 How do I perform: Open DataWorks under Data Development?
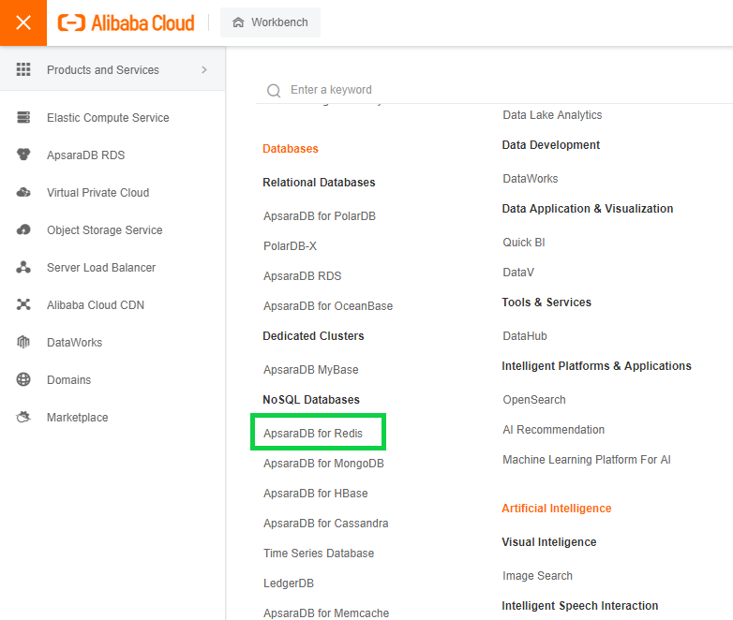(531, 179)
